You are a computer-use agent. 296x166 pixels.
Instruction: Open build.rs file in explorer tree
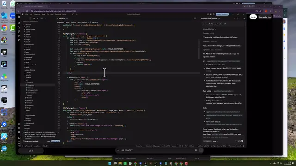29,121
